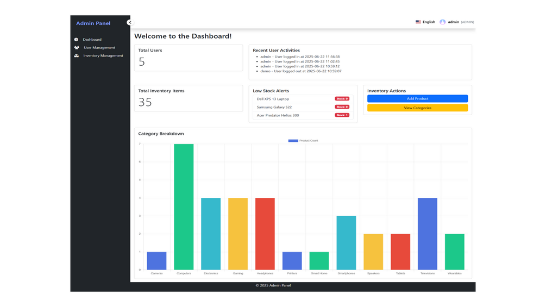Toggle the Product Count legend swatch
The image size is (546, 307).
pyautogui.click(x=293, y=141)
